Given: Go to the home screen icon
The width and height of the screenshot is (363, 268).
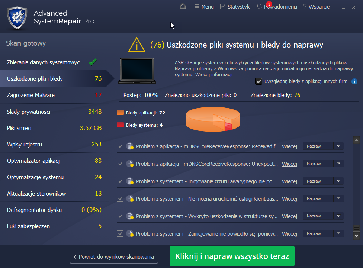Looking at the screenshot, I should (183, 6).
